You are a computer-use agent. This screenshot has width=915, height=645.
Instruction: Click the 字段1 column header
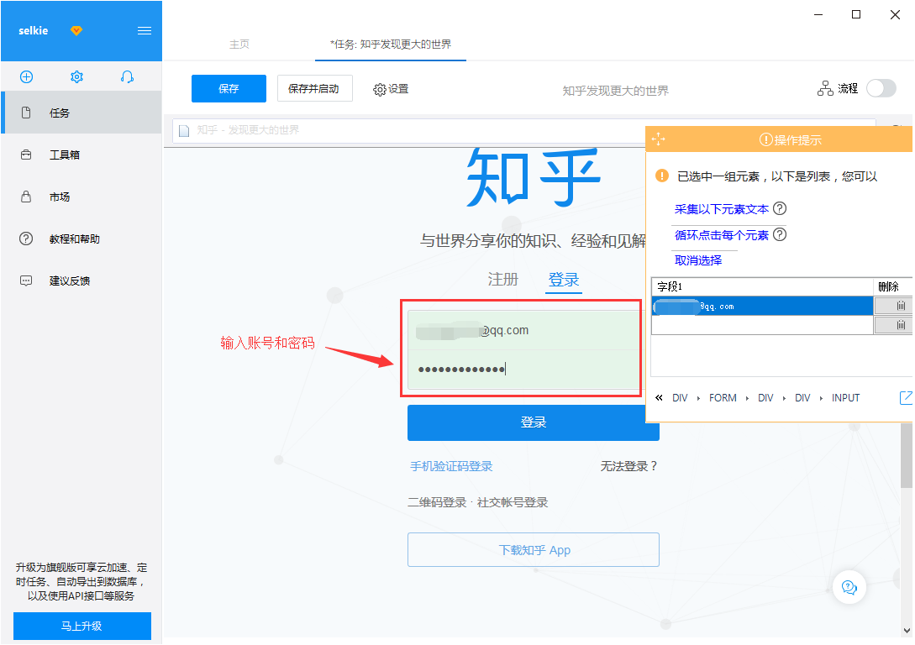coord(762,286)
